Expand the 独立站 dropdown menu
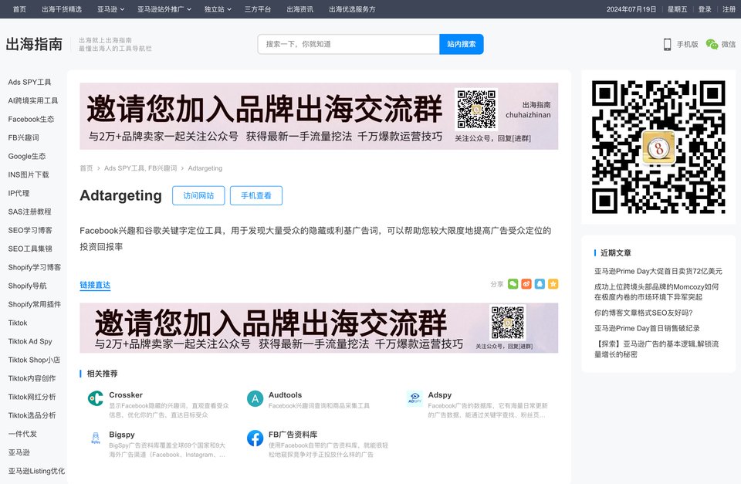The height and width of the screenshot is (484, 741). pos(218,9)
